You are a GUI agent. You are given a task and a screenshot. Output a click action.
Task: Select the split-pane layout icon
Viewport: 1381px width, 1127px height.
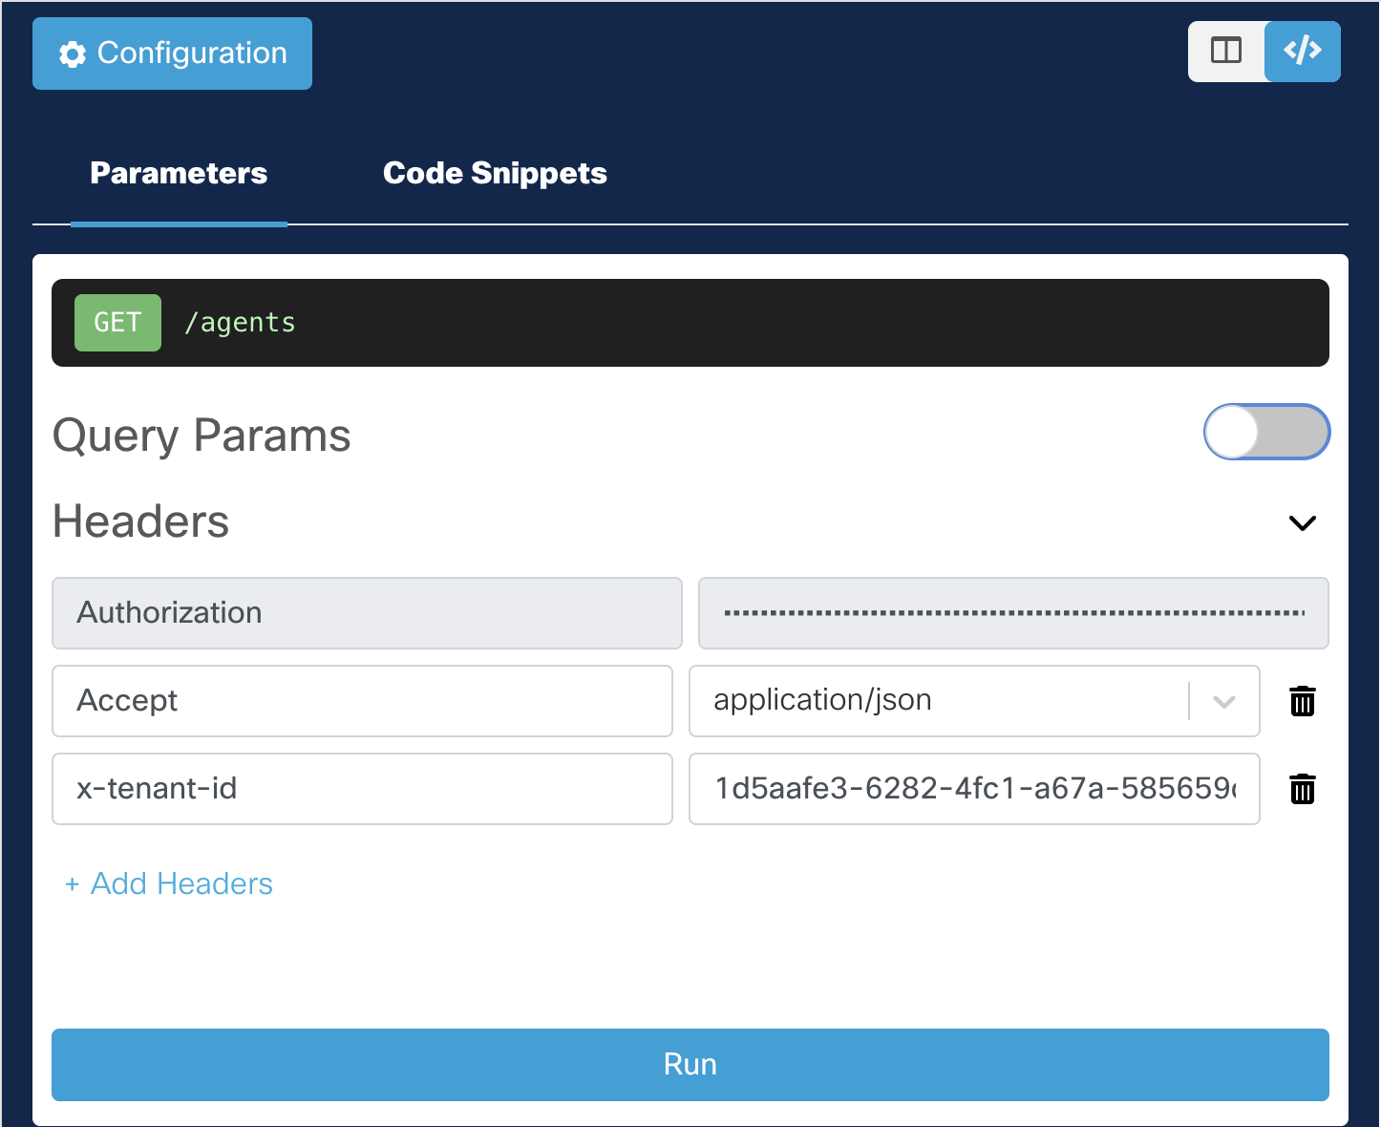(x=1226, y=52)
